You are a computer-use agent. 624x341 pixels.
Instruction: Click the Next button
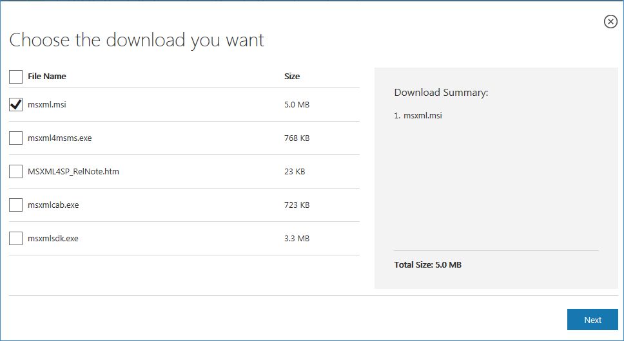(x=592, y=320)
